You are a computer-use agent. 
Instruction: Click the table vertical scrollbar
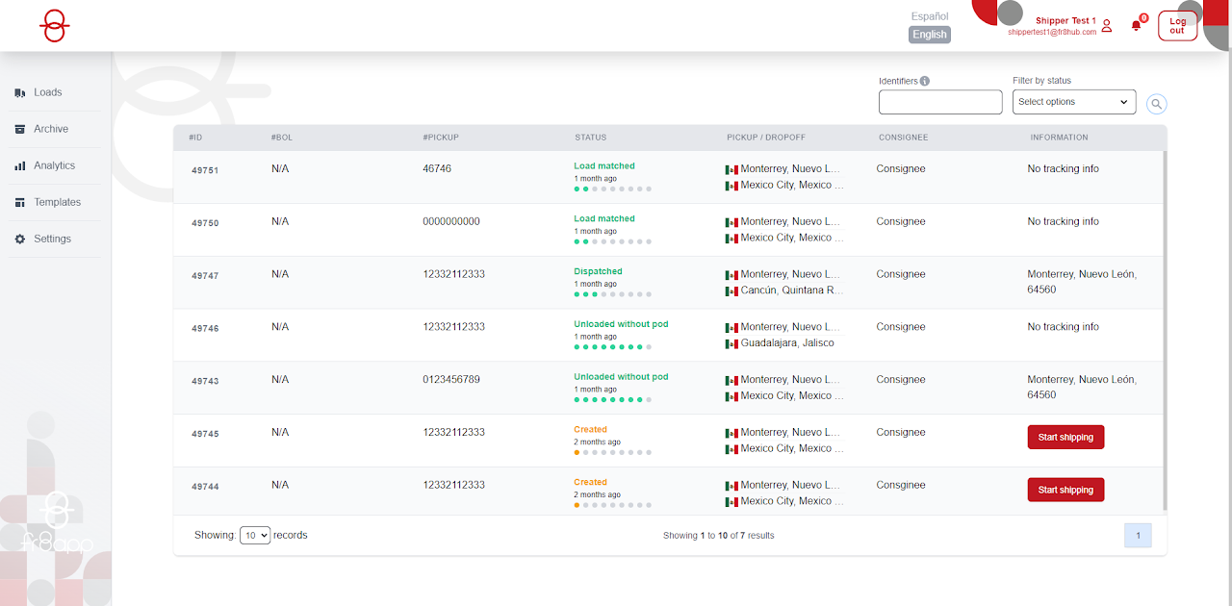pyautogui.click(x=1166, y=329)
